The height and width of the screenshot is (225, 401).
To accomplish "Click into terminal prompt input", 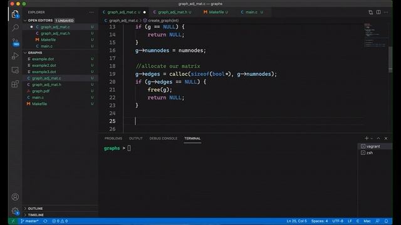I will [x=129, y=148].
